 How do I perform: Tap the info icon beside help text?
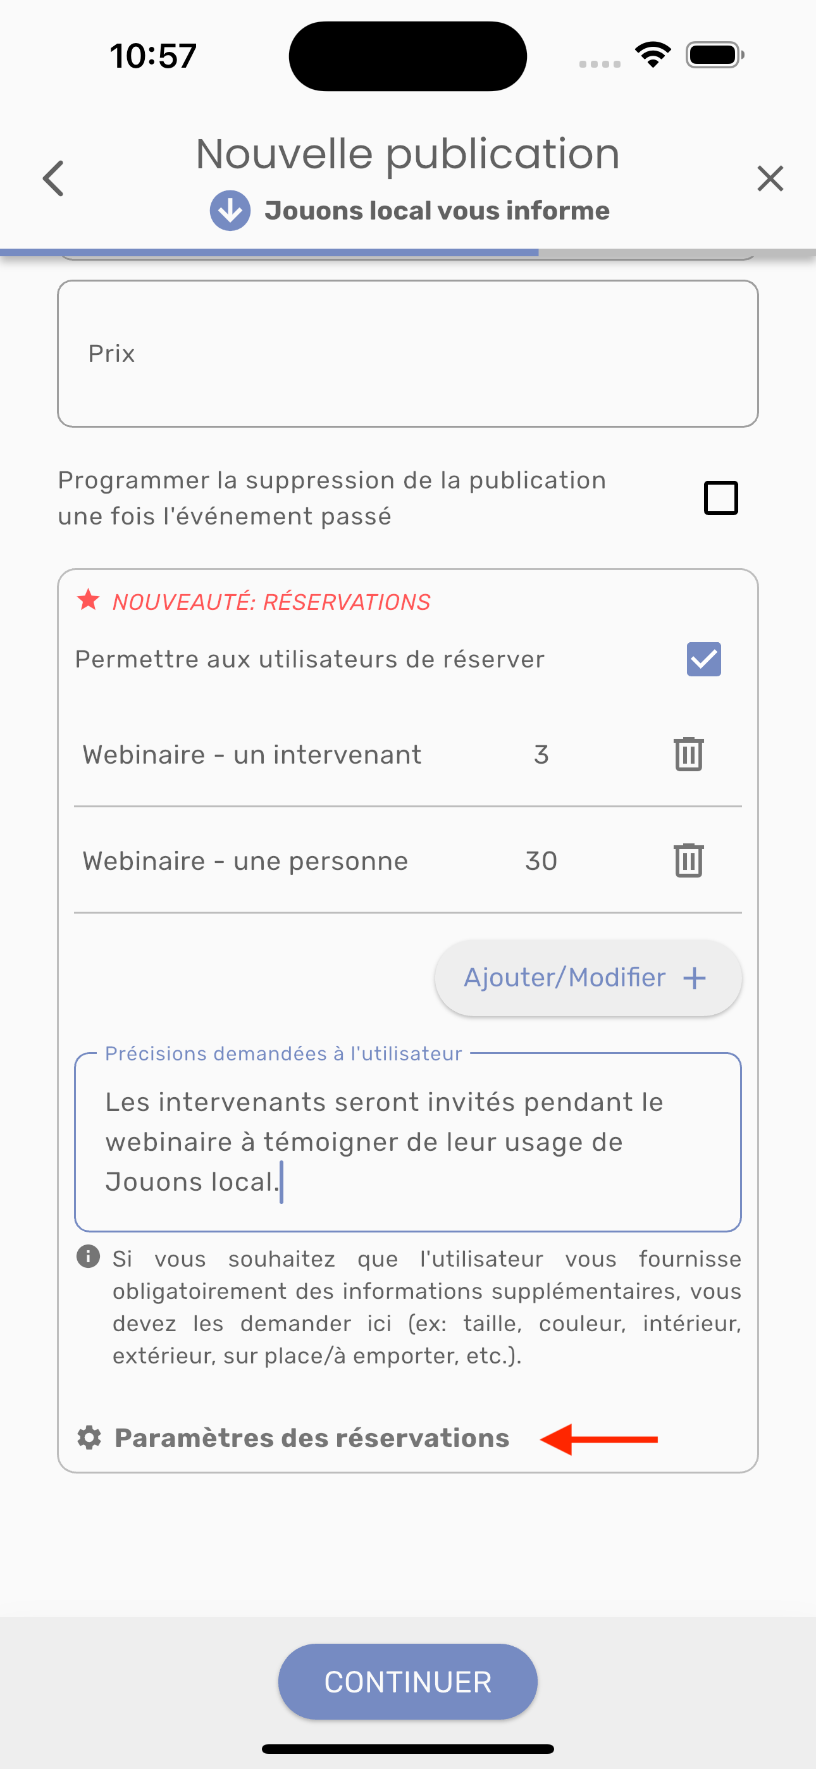[x=89, y=1257]
